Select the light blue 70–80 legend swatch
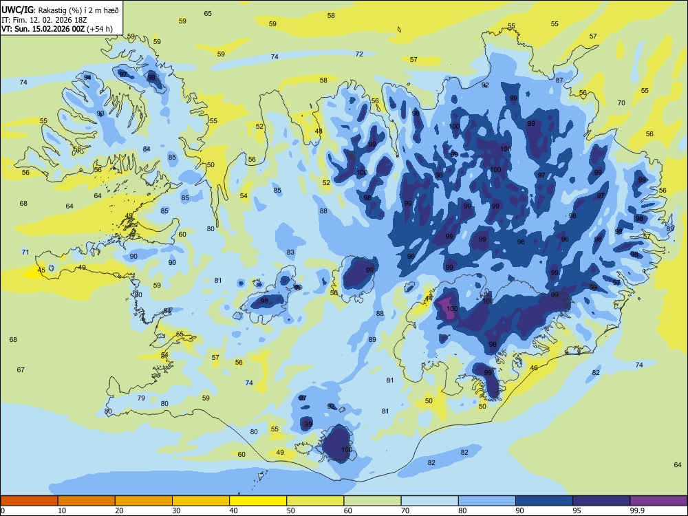Viewport: 688px width, 516px height. [429, 501]
